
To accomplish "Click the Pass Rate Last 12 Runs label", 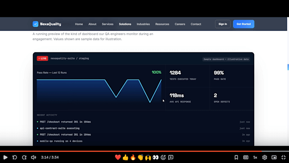I will coord(51,72).
